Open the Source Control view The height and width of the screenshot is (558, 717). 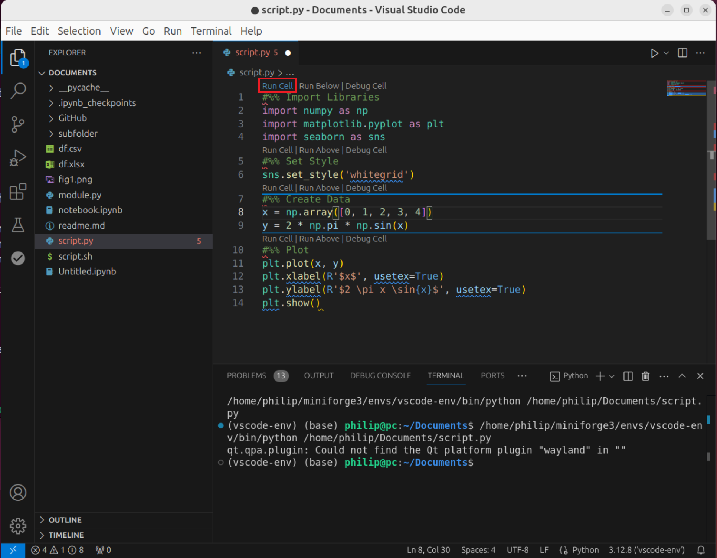tap(18, 124)
